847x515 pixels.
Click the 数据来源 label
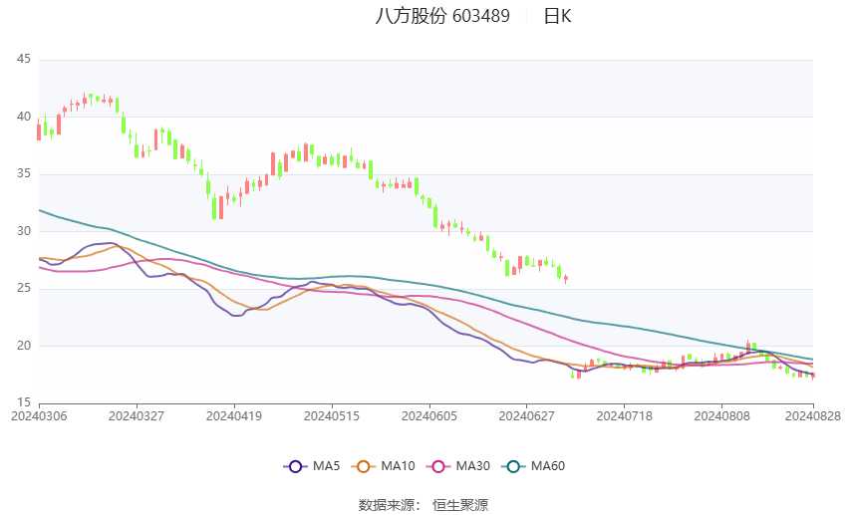click(387, 505)
